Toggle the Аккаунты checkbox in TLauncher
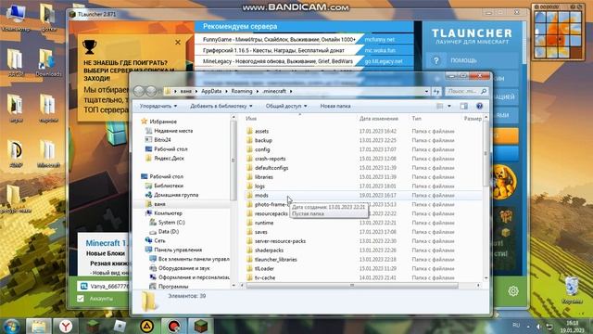593x334 pixels. coord(81,299)
